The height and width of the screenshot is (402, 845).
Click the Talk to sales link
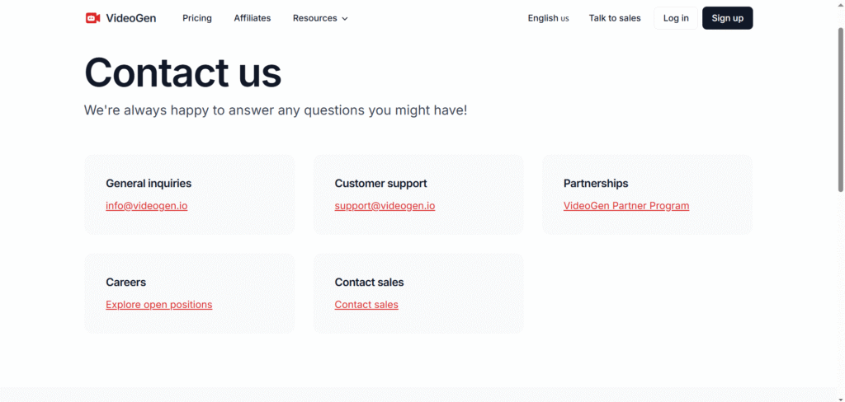pyautogui.click(x=615, y=18)
